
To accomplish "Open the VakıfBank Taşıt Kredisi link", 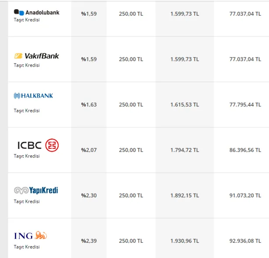I will (x=27, y=65).
